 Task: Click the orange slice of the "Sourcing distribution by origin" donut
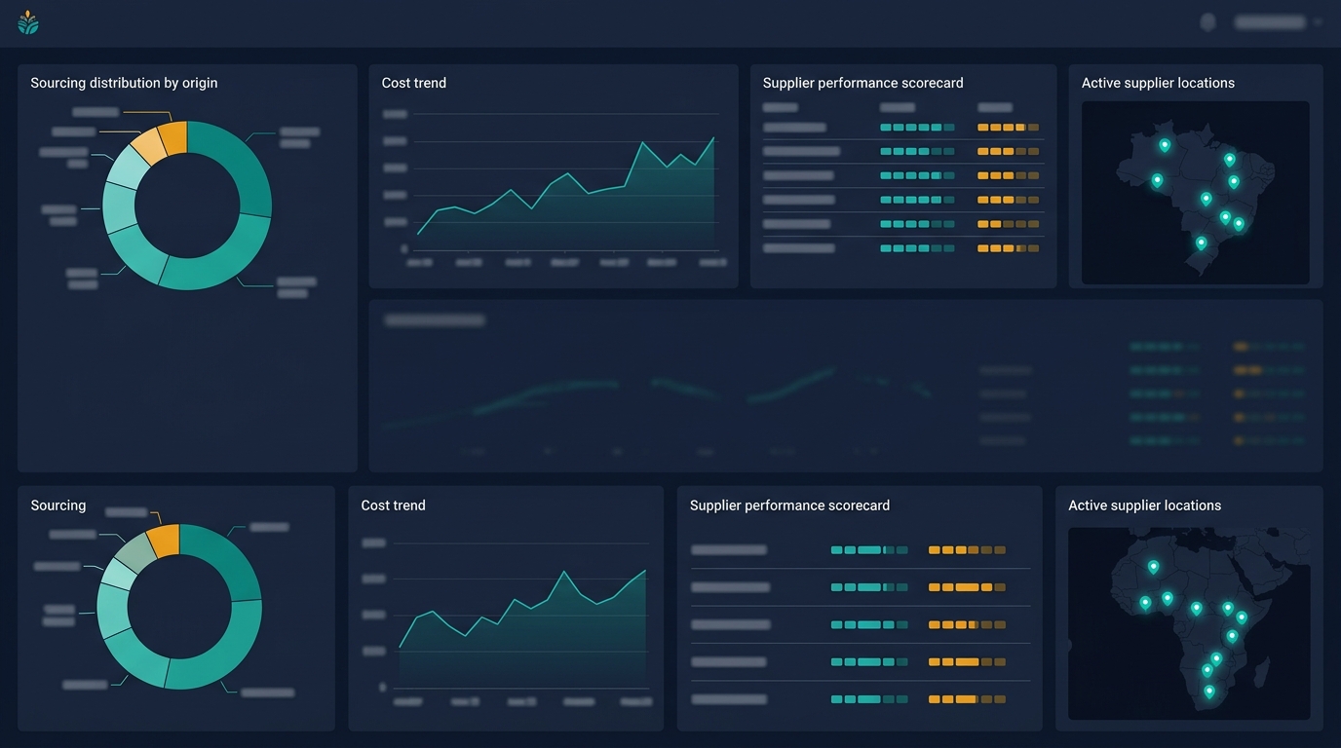pyautogui.click(x=173, y=136)
